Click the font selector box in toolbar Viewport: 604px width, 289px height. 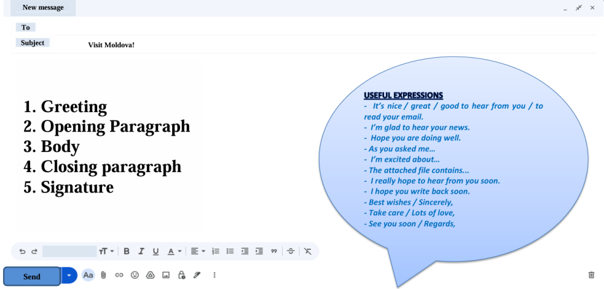(69, 251)
